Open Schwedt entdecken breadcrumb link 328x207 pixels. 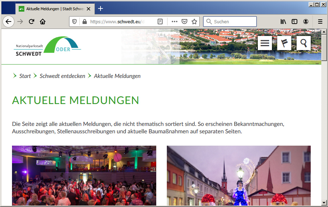pos(62,76)
